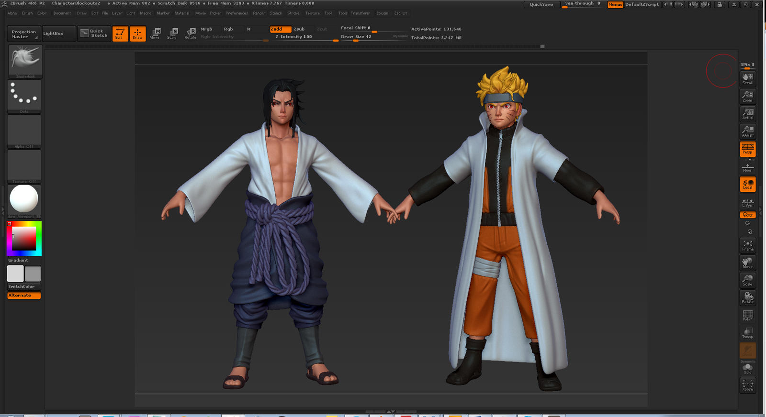The width and height of the screenshot is (766, 417).
Task: Open the Brush menu
Action: click(x=27, y=13)
